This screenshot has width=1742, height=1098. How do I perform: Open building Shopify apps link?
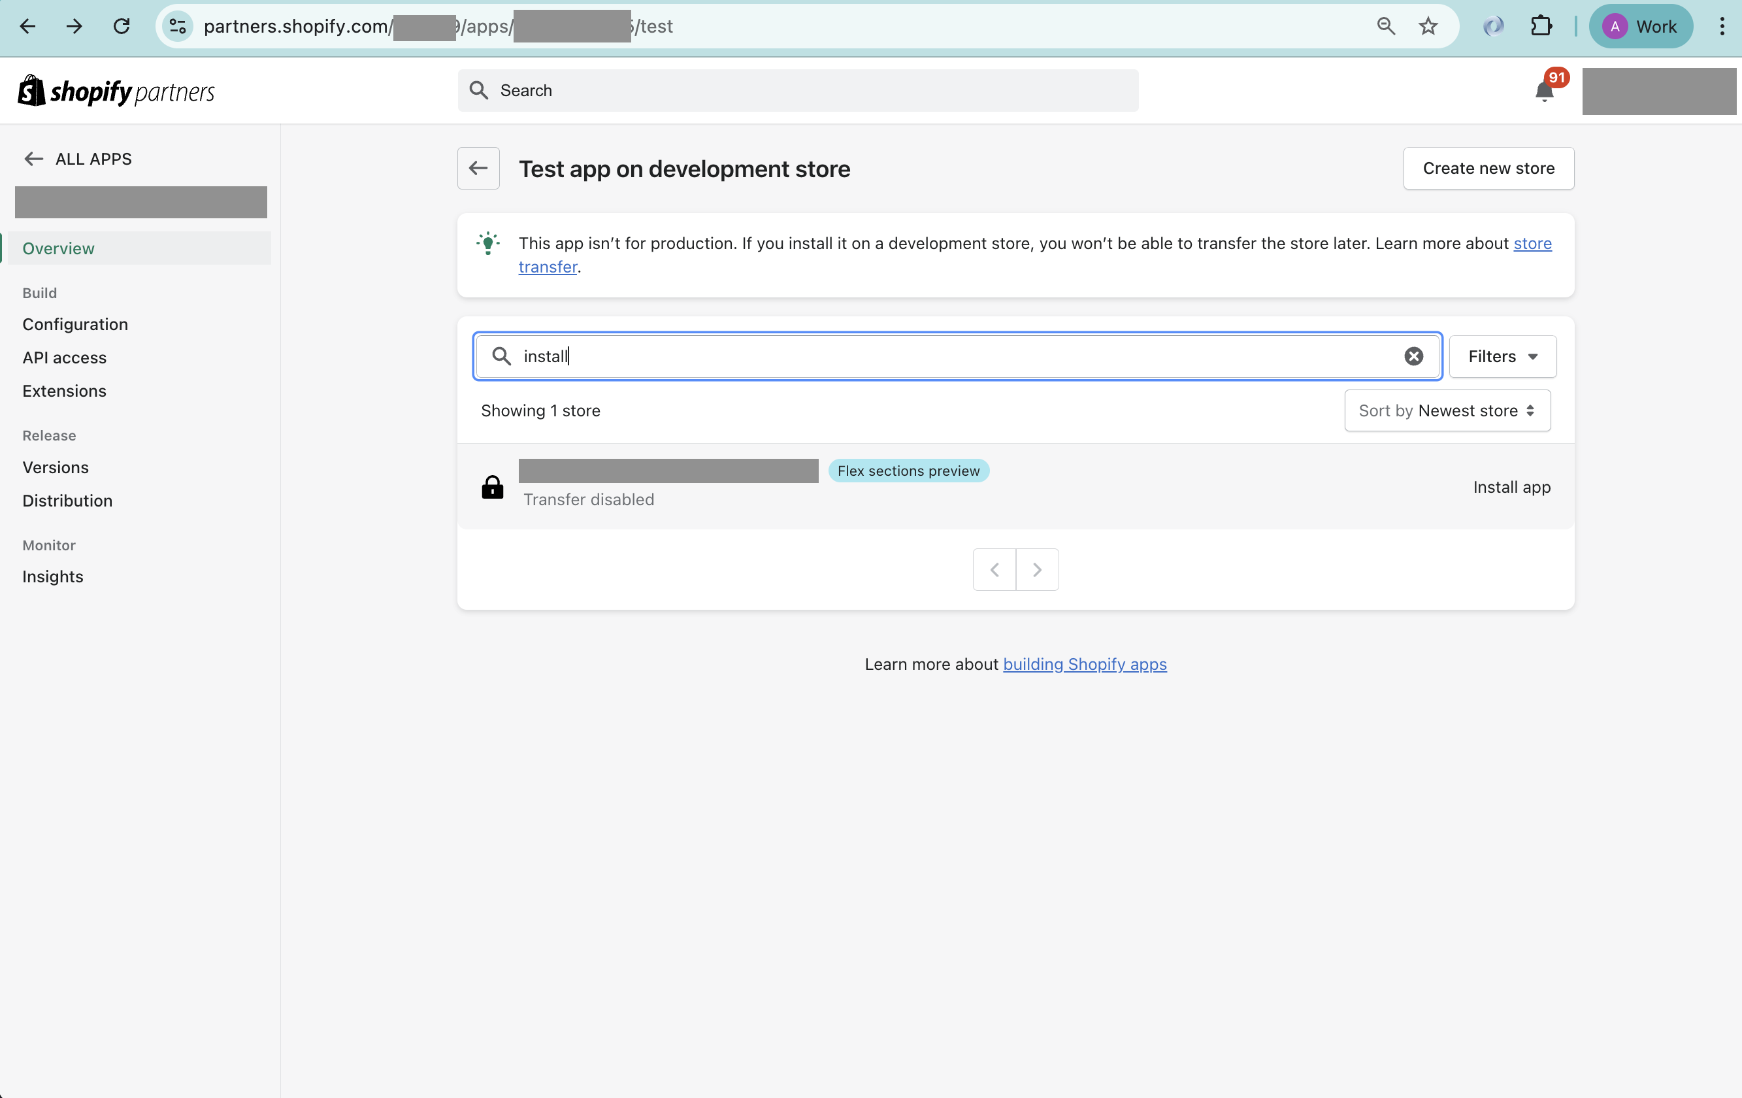click(x=1085, y=665)
